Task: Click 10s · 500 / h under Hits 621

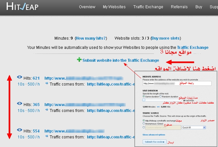Action: (x=29, y=84)
